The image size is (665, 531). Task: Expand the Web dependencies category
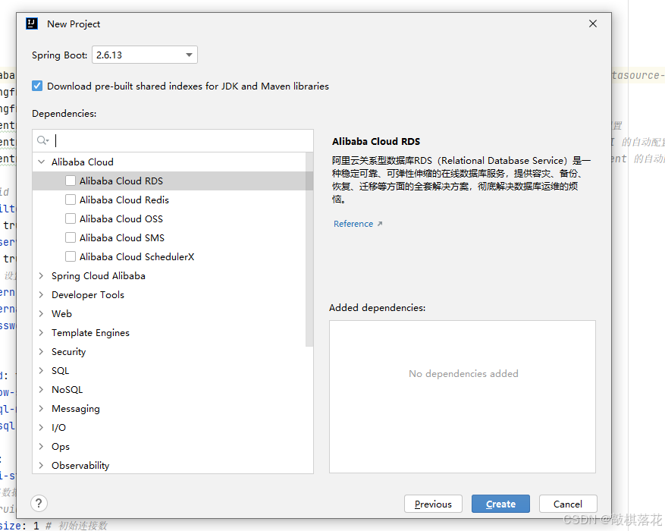click(x=41, y=313)
